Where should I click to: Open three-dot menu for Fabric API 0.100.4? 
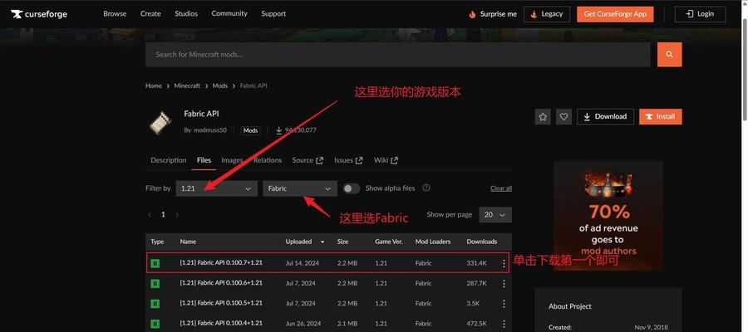coord(504,324)
